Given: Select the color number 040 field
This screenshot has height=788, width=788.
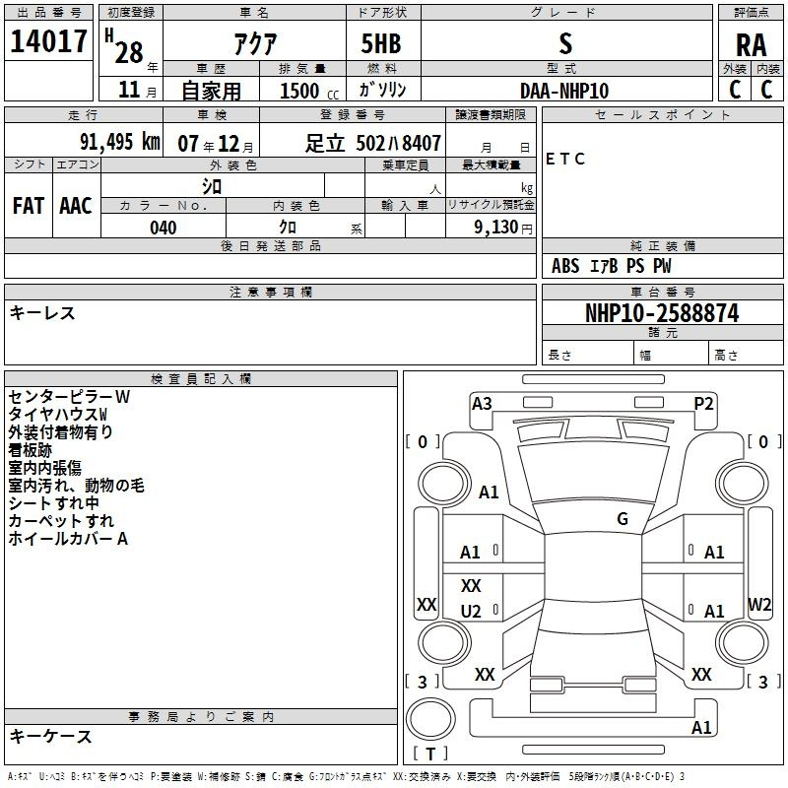Looking at the screenshot, I should click(x=164, y=228).
